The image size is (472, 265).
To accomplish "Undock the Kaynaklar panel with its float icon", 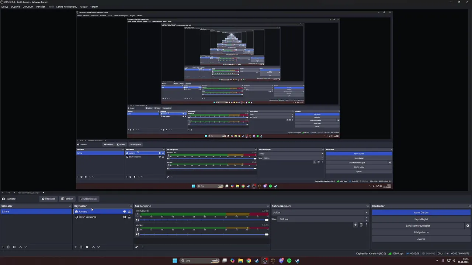I will 131,206.
